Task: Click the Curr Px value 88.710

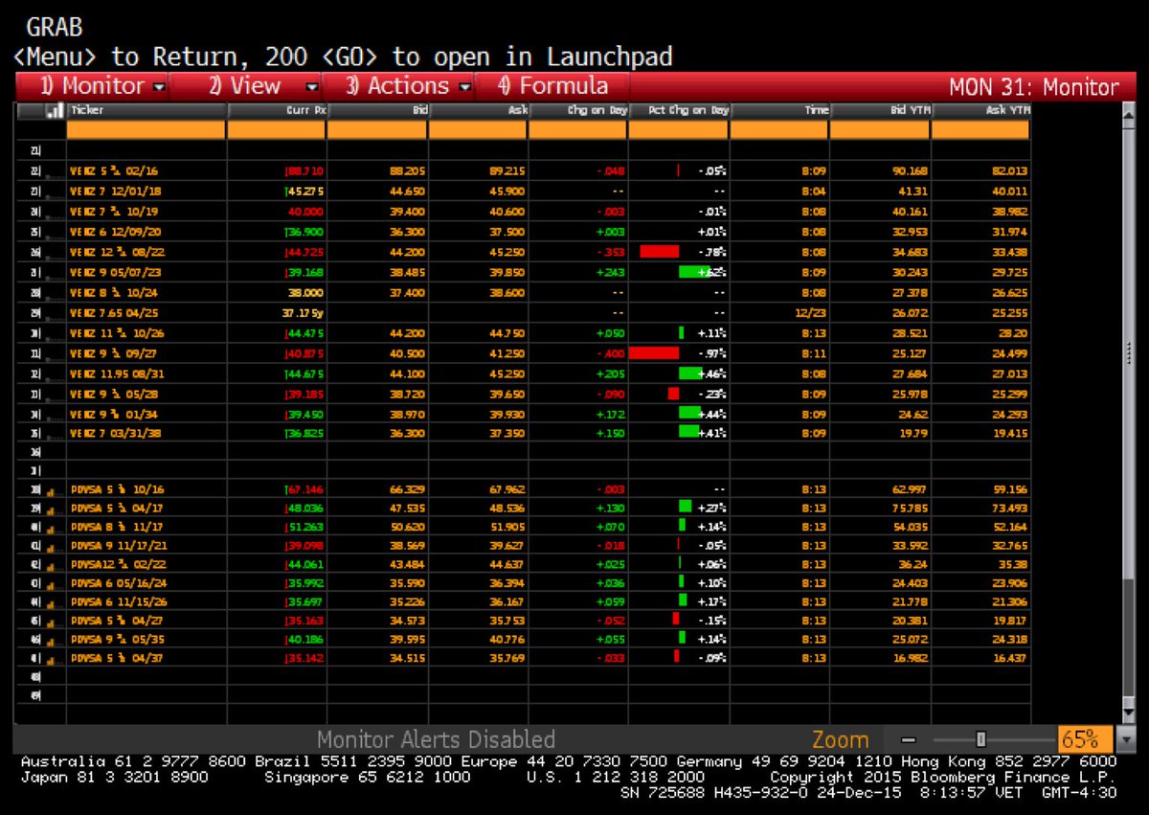Action: tap(304, 170)
